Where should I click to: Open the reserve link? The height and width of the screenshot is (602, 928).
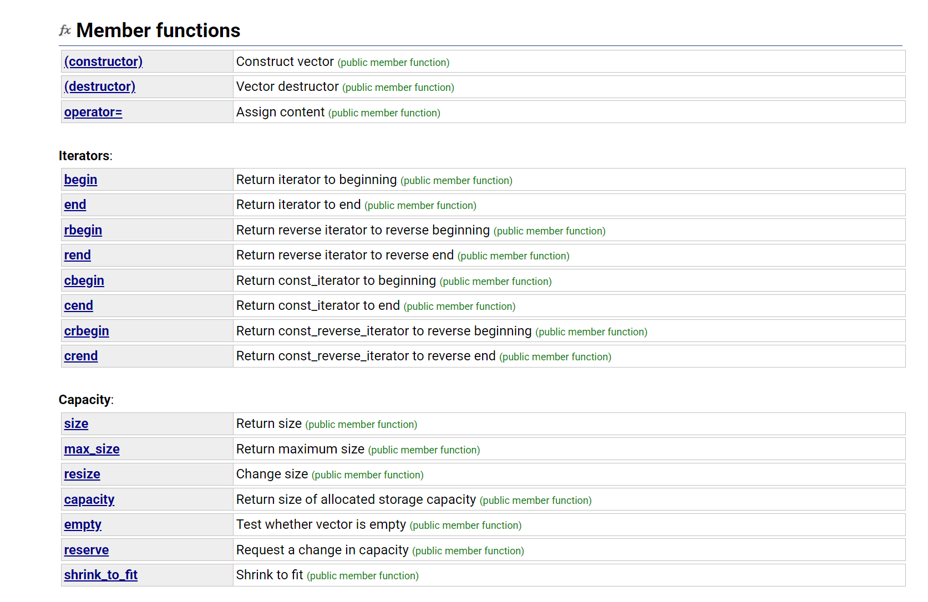tap(87, 550)
